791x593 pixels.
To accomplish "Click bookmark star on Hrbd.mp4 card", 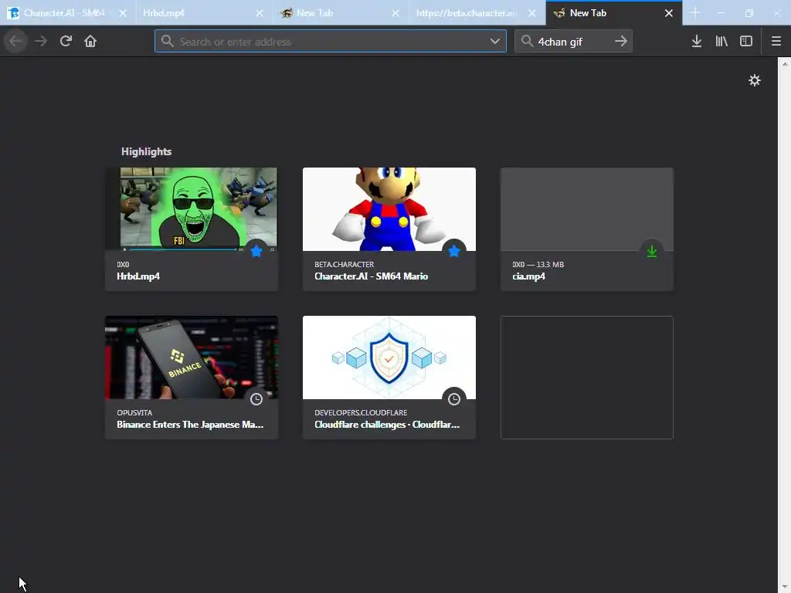I will (x=256, y=251).
